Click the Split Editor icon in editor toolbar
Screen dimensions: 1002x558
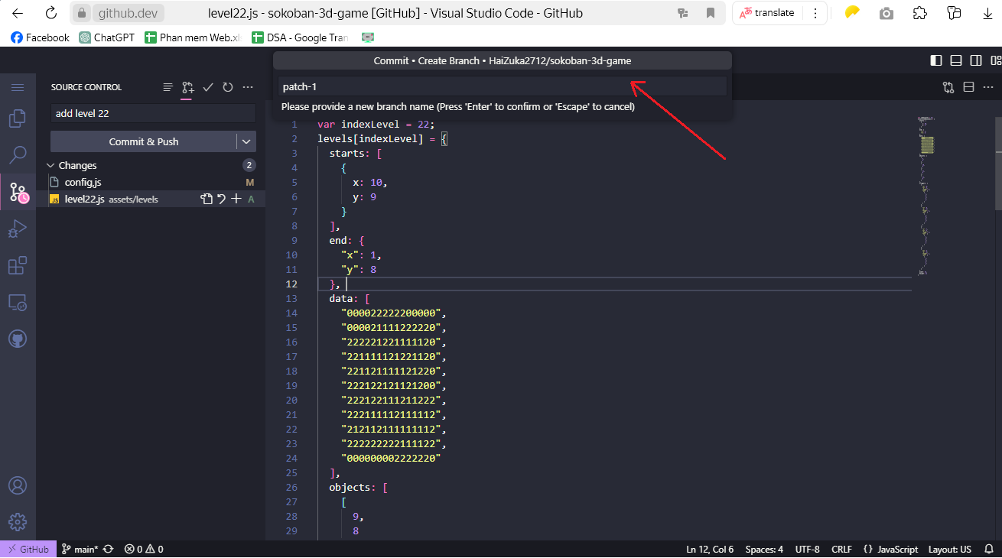[968, 87]
